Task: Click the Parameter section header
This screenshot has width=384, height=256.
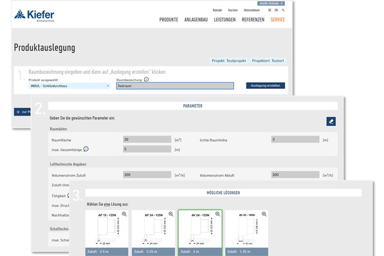Action: [193, 106]
